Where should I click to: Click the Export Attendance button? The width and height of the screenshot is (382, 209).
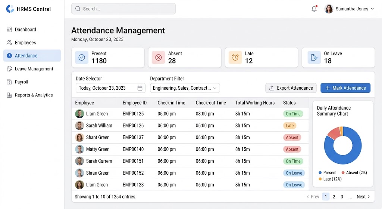tap(291, 88)
